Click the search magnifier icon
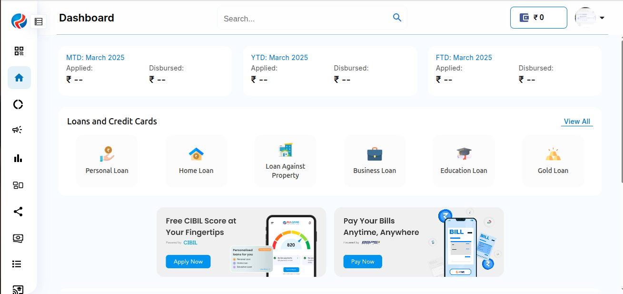623x294 pixels. pos(397,18)
